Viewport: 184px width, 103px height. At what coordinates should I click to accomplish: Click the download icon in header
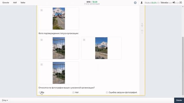[x=141, y=3]
